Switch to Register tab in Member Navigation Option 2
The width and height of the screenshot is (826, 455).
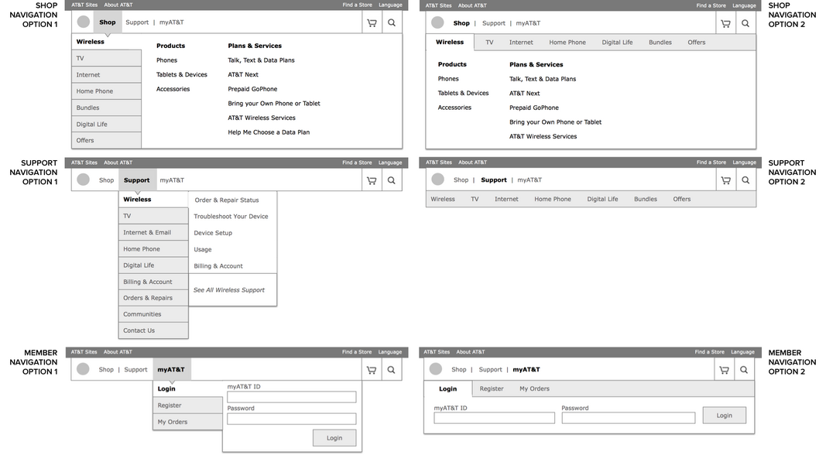[492, 389]
